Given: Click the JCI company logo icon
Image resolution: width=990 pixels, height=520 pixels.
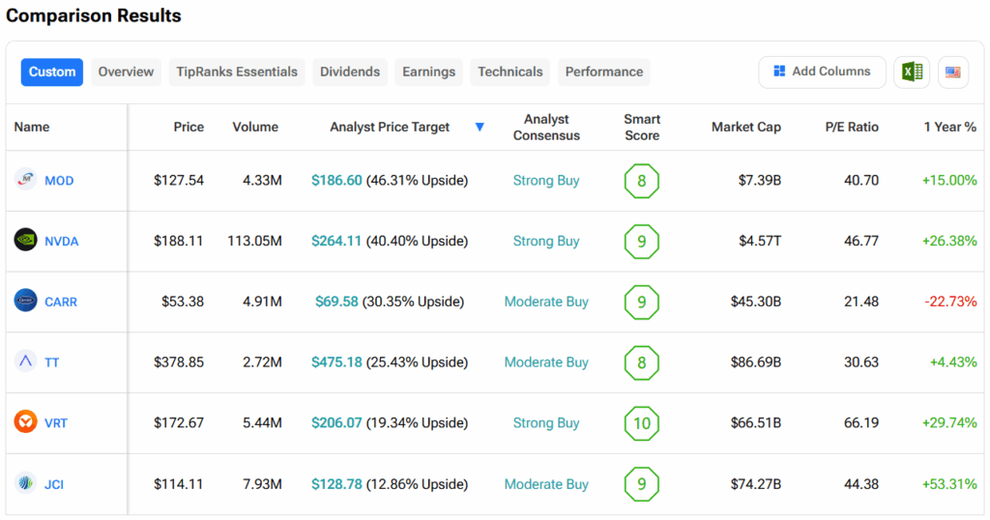Looking at the screenshot, I should tap(26, 483).
